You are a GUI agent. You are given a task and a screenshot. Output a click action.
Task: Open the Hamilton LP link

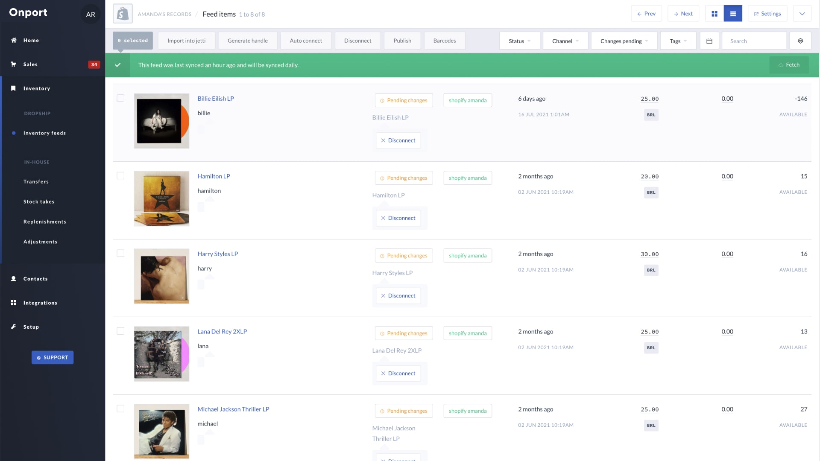214,176
